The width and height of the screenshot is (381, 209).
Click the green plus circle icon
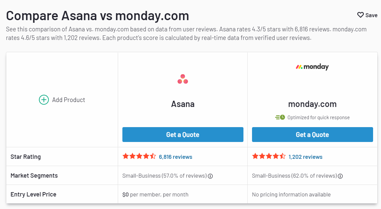(44, 100)
